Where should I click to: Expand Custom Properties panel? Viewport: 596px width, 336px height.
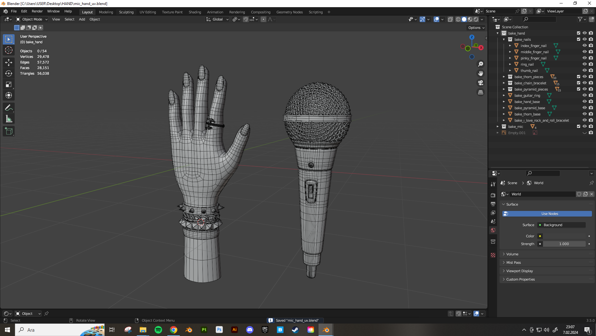click(x=547, y=279)
